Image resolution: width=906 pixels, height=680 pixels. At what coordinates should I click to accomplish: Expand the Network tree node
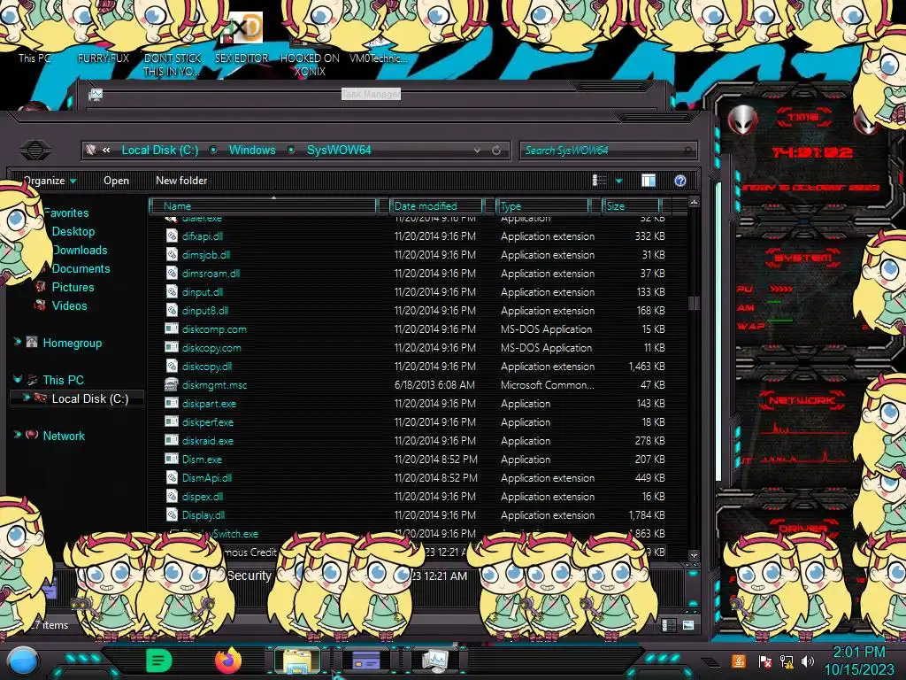click(18, 435)
